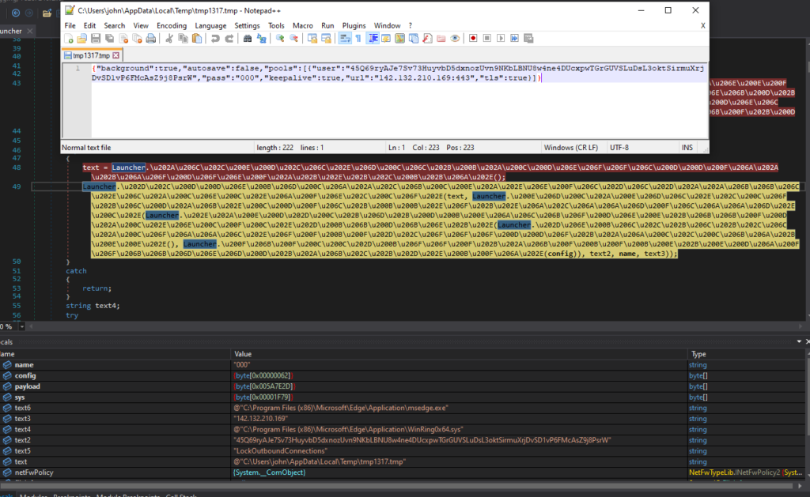Click the Zoom In magnifier icon
This screenshot has width=810, height=497.
click(280, 39)
